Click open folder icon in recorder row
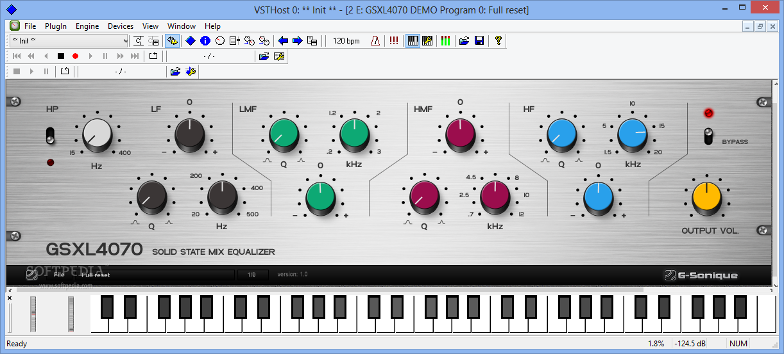The height and width of the screenshot is (354, 784). click(264, 56)
